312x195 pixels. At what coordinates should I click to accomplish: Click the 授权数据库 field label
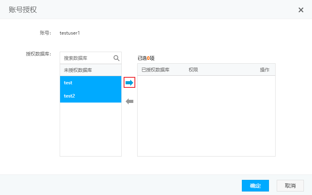38,54
